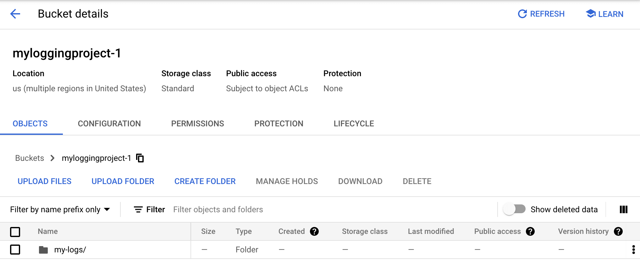The width and height of the screenshot is (640, 269).
Task: Click the help icon beside Public access
Action: pos(530,231)
